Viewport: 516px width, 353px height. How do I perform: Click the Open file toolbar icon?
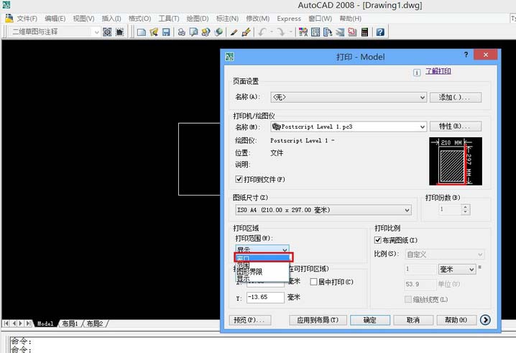point(154,32)
